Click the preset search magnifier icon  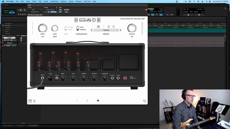[114, 27]
